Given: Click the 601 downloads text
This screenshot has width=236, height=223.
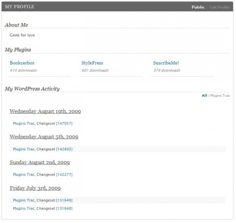Looking at the screenshot, I should (95, 70).
